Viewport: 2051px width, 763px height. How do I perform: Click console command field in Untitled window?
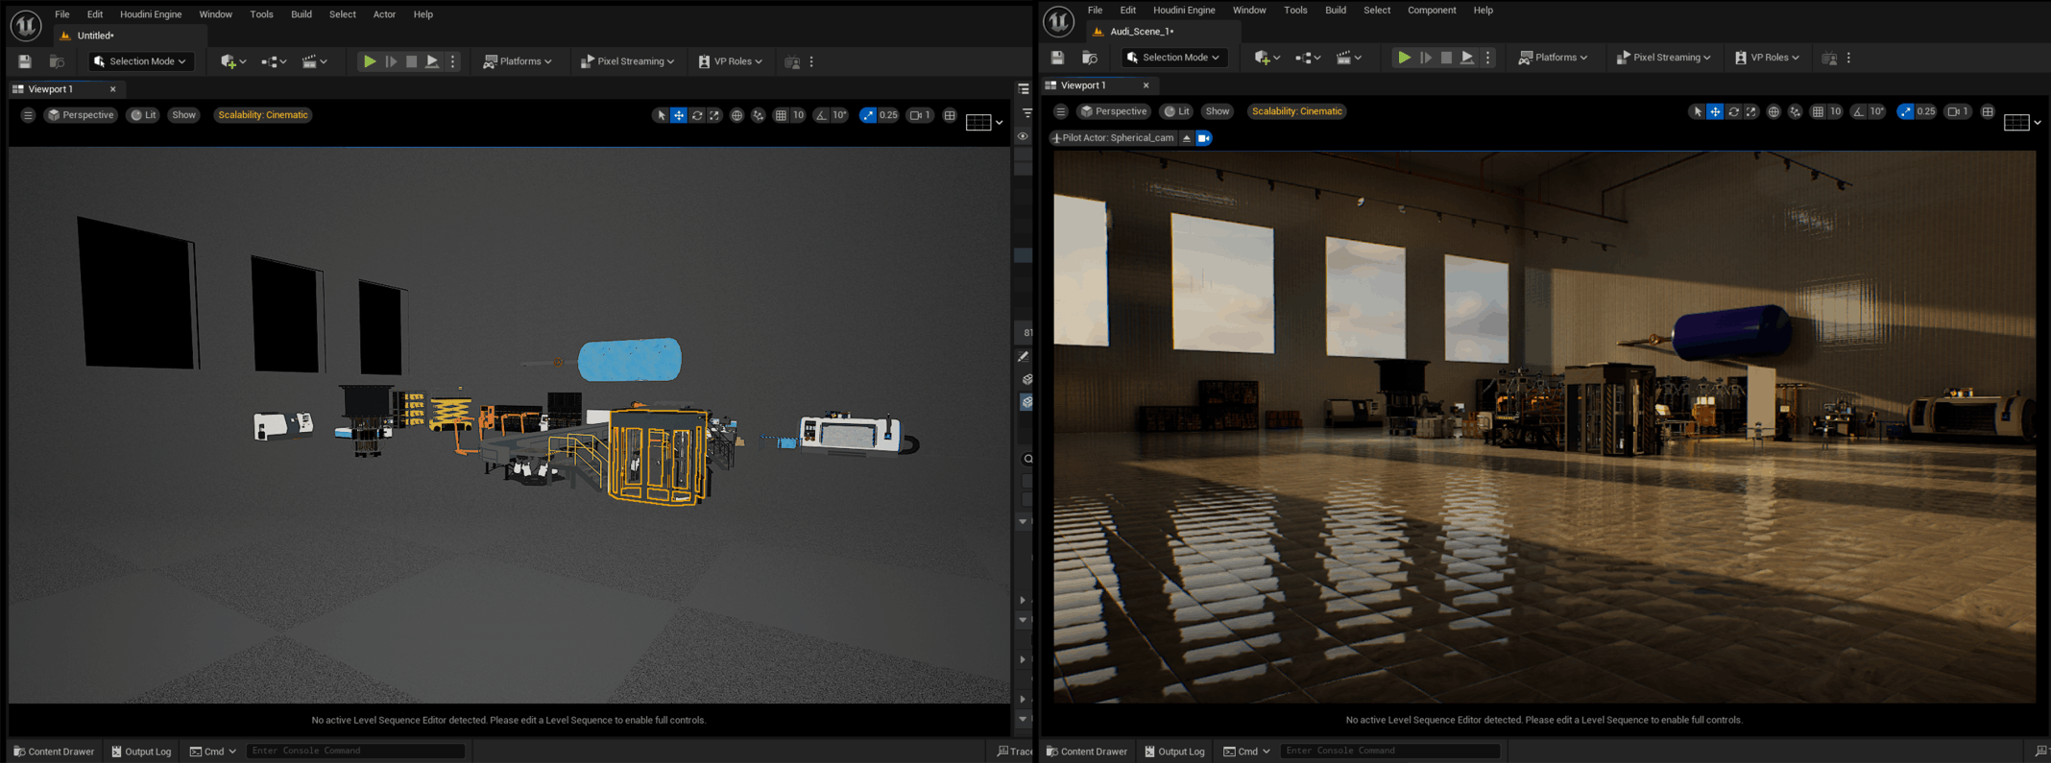(355, 751)
